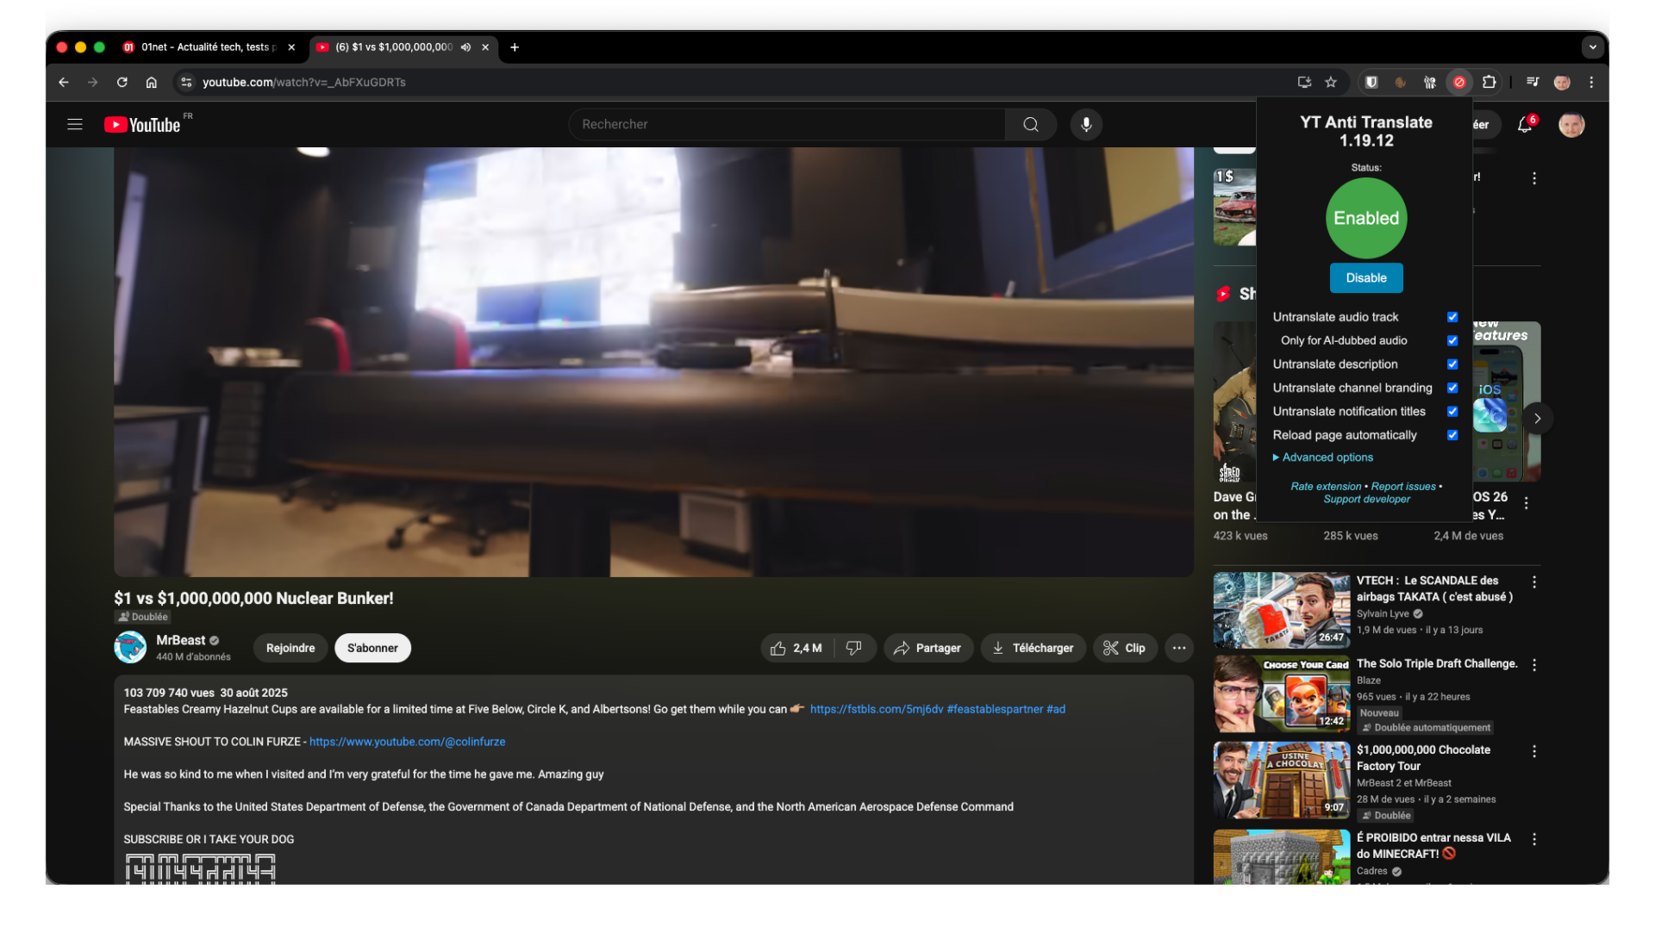This screenshot has width=1655, height=945.
Task: Toggle Only for AI-dubbed audio checkbox
Action: click(x=1452, y=340)
